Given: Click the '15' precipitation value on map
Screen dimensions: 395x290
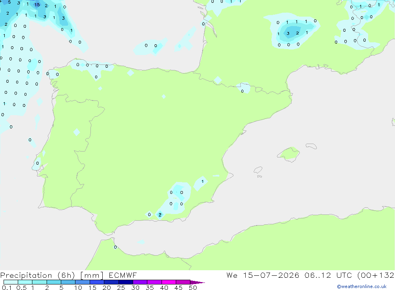Looking at the screenshot, I should pyautogui.click(x=37, y=4).
